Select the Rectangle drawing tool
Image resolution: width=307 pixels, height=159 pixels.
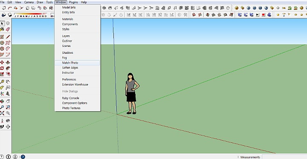coord(2,37)
